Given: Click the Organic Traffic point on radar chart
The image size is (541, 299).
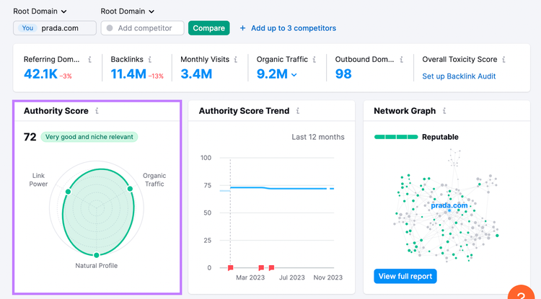Looking at the screenshot, I should [130, 189].
